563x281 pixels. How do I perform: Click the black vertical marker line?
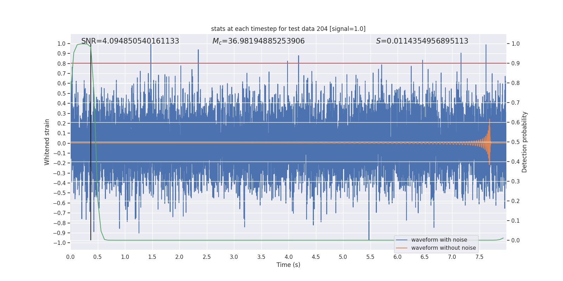(91, 142)
